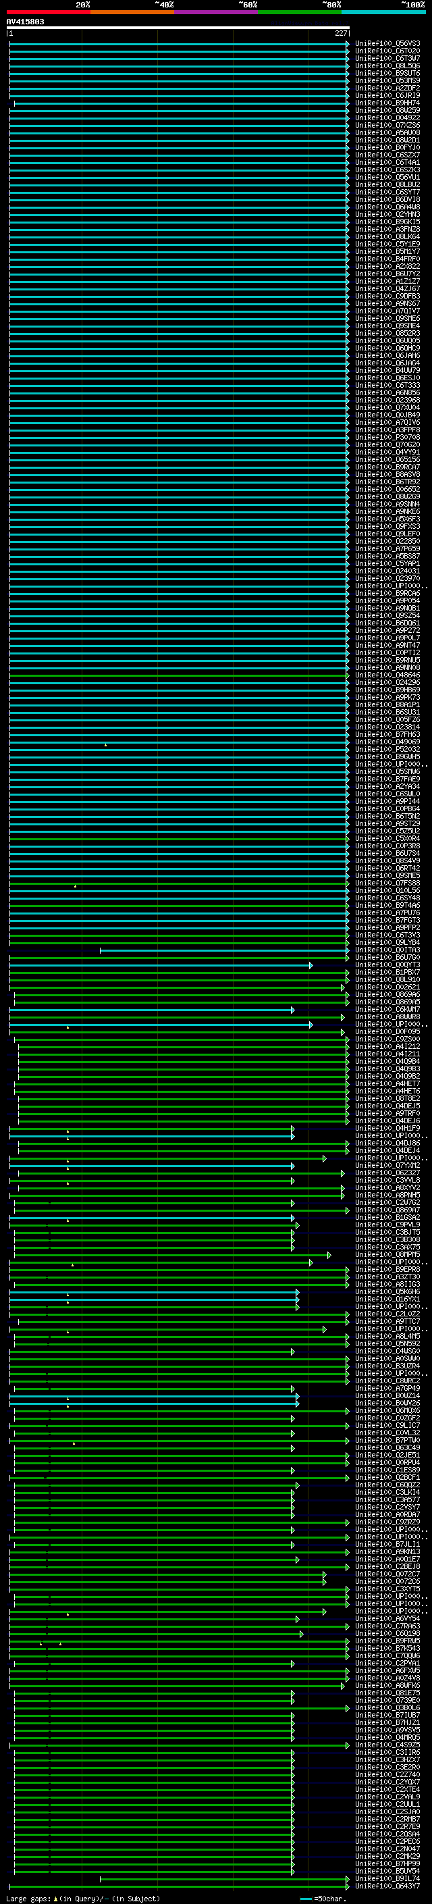Select UniRef100_C5YAP1 label
This screenshot has height=1904, width=432.
[x=387, y=563]
